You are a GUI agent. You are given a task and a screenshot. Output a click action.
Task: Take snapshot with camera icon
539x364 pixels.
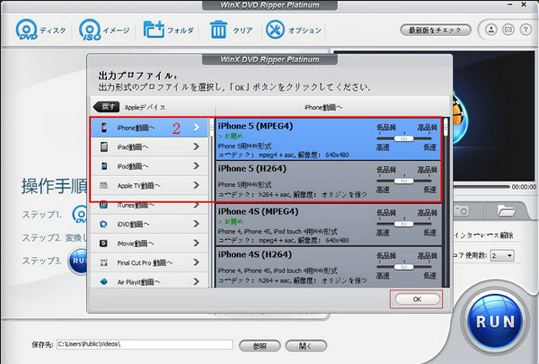coord(460,211)
